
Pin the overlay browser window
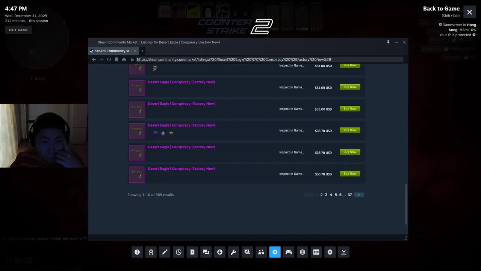[388, 42]
